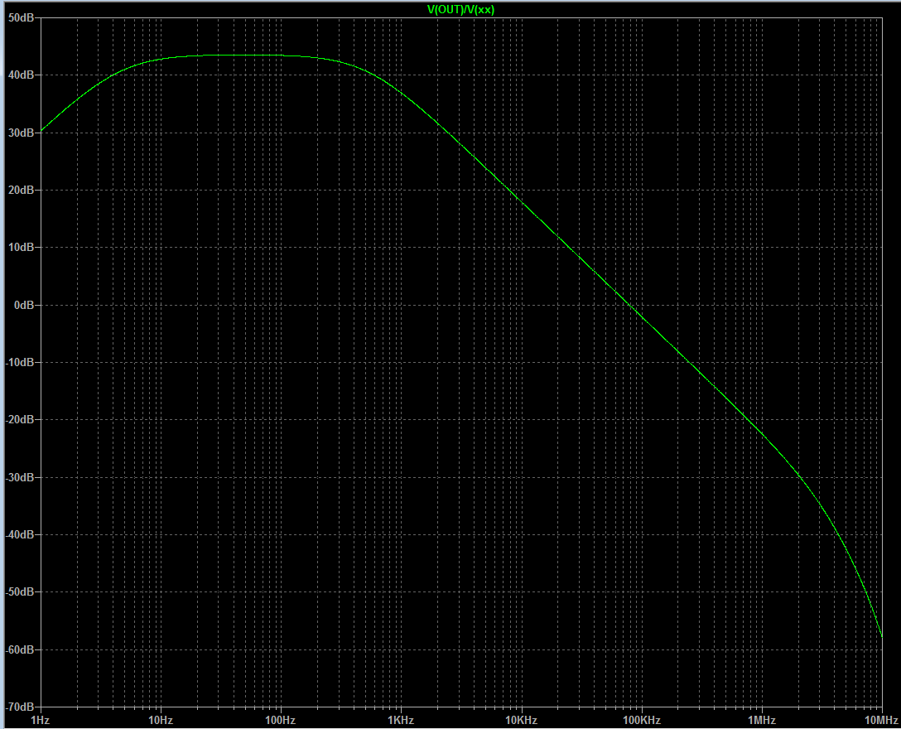Click the 1KHz frequency axis label
The width and height of the screenshot is (901, 729).
pyautogui.click(x=401, y=721)
